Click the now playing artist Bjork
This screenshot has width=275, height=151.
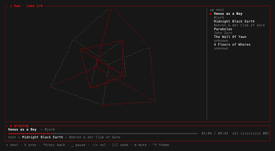point(50,130)
